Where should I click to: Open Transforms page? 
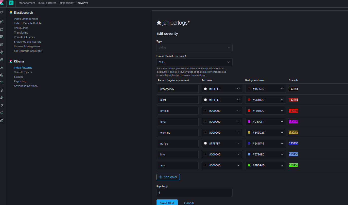click(x=21, y=33)
